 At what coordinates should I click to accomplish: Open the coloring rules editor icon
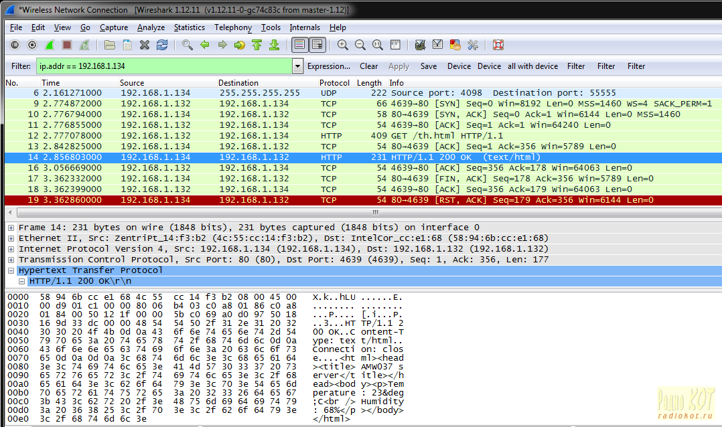[455, 45]
